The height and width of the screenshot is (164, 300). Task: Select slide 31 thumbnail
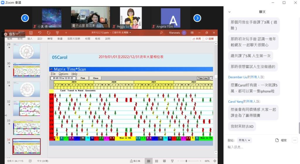coord(27,89)
